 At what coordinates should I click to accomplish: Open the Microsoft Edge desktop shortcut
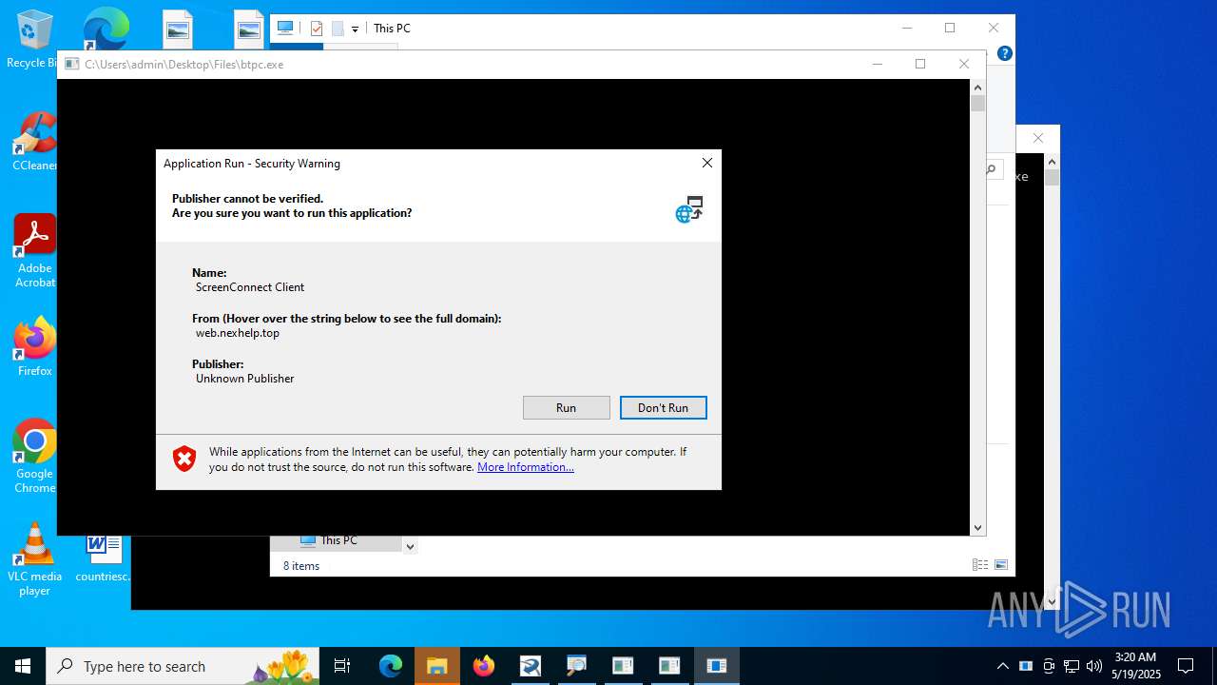tap(105, 29)
